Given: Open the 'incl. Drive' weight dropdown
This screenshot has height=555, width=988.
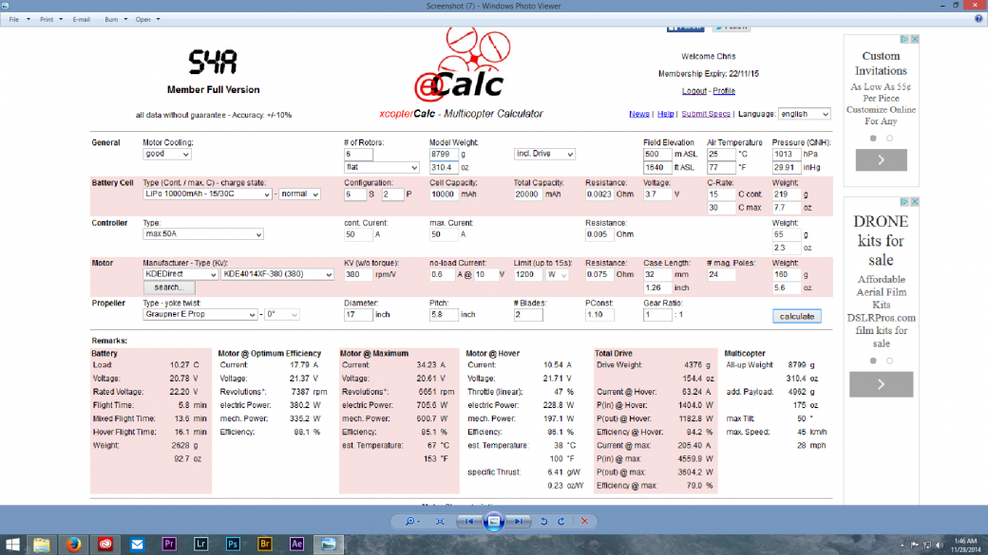Looking at the screenshot, I should pos(544,154).
